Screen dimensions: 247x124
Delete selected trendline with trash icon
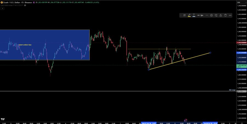225,15
